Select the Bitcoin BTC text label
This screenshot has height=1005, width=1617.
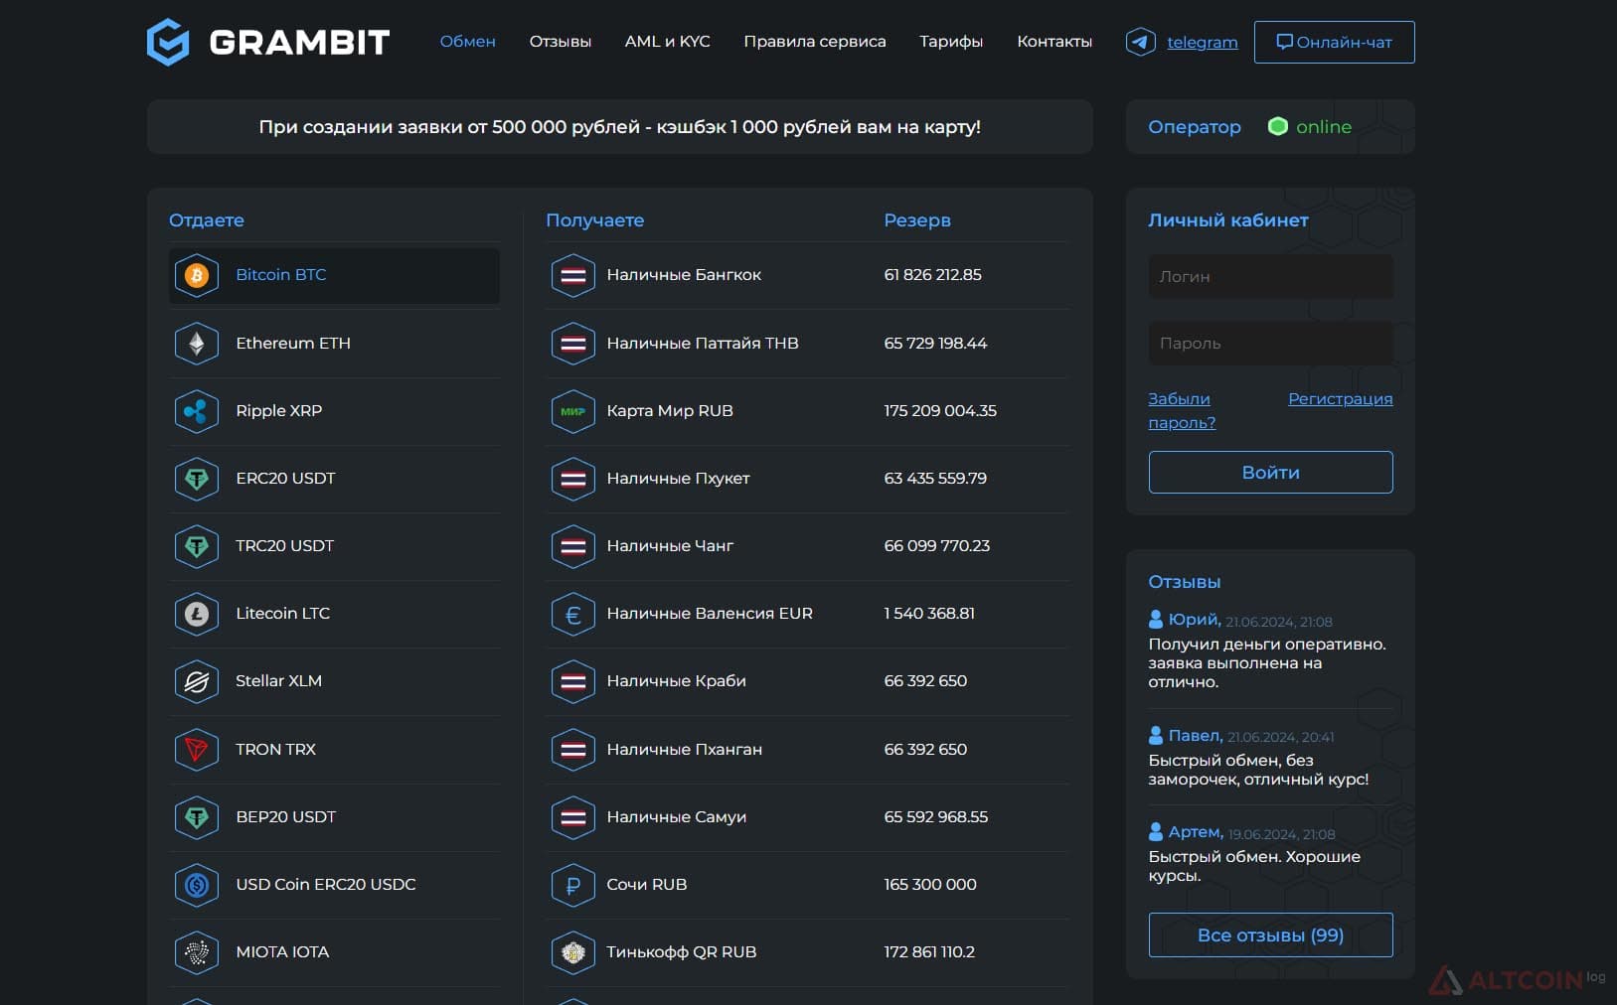click(x=281, y=274)
